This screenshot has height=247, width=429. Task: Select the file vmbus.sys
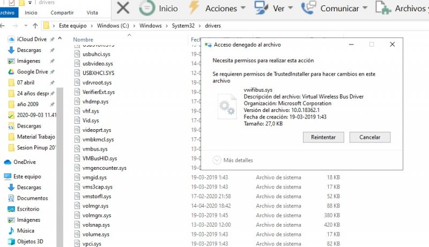95,149
